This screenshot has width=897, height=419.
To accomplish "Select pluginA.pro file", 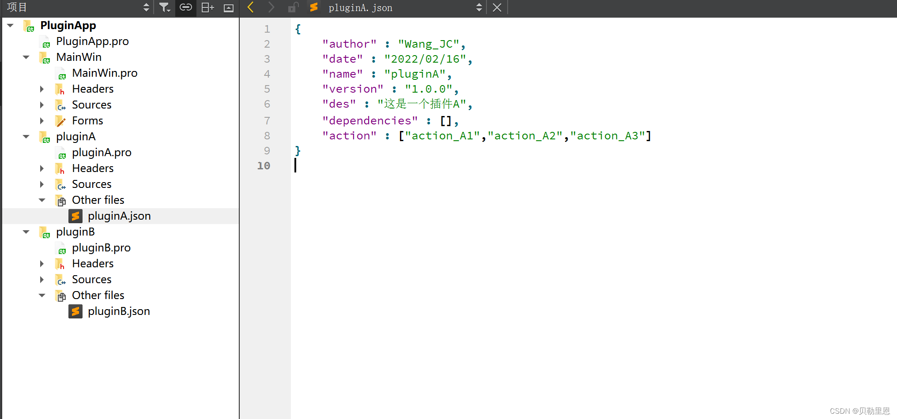I will (102, 153).
